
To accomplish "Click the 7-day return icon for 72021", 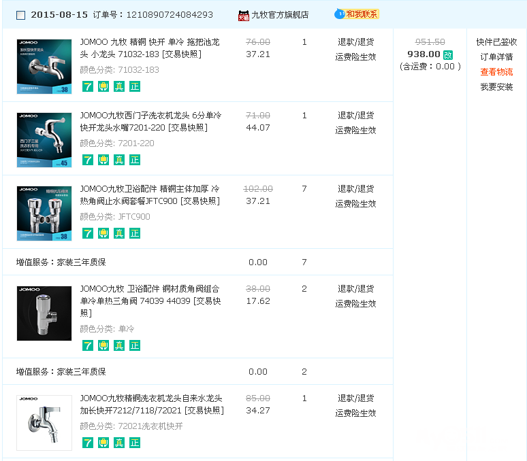I will pyautogui.click(x=87, y=443).
